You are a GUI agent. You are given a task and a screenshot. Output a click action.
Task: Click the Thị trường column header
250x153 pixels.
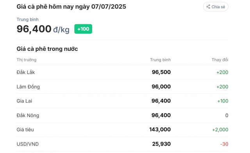pyautogui.click(x=27, y=60)
